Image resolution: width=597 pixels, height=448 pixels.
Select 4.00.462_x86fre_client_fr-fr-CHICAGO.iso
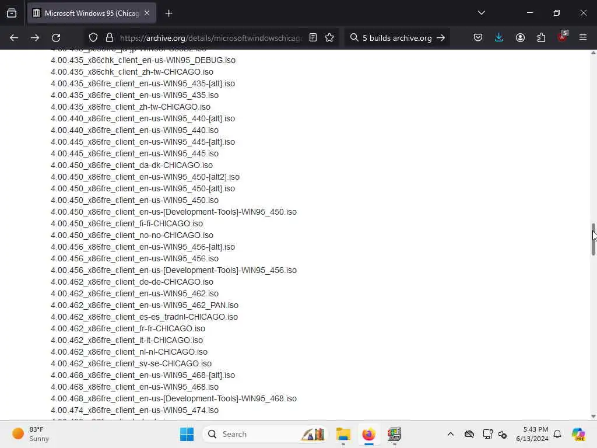click(x=128, y=328)
